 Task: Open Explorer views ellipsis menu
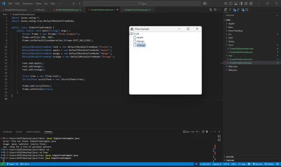coord(277,15)
